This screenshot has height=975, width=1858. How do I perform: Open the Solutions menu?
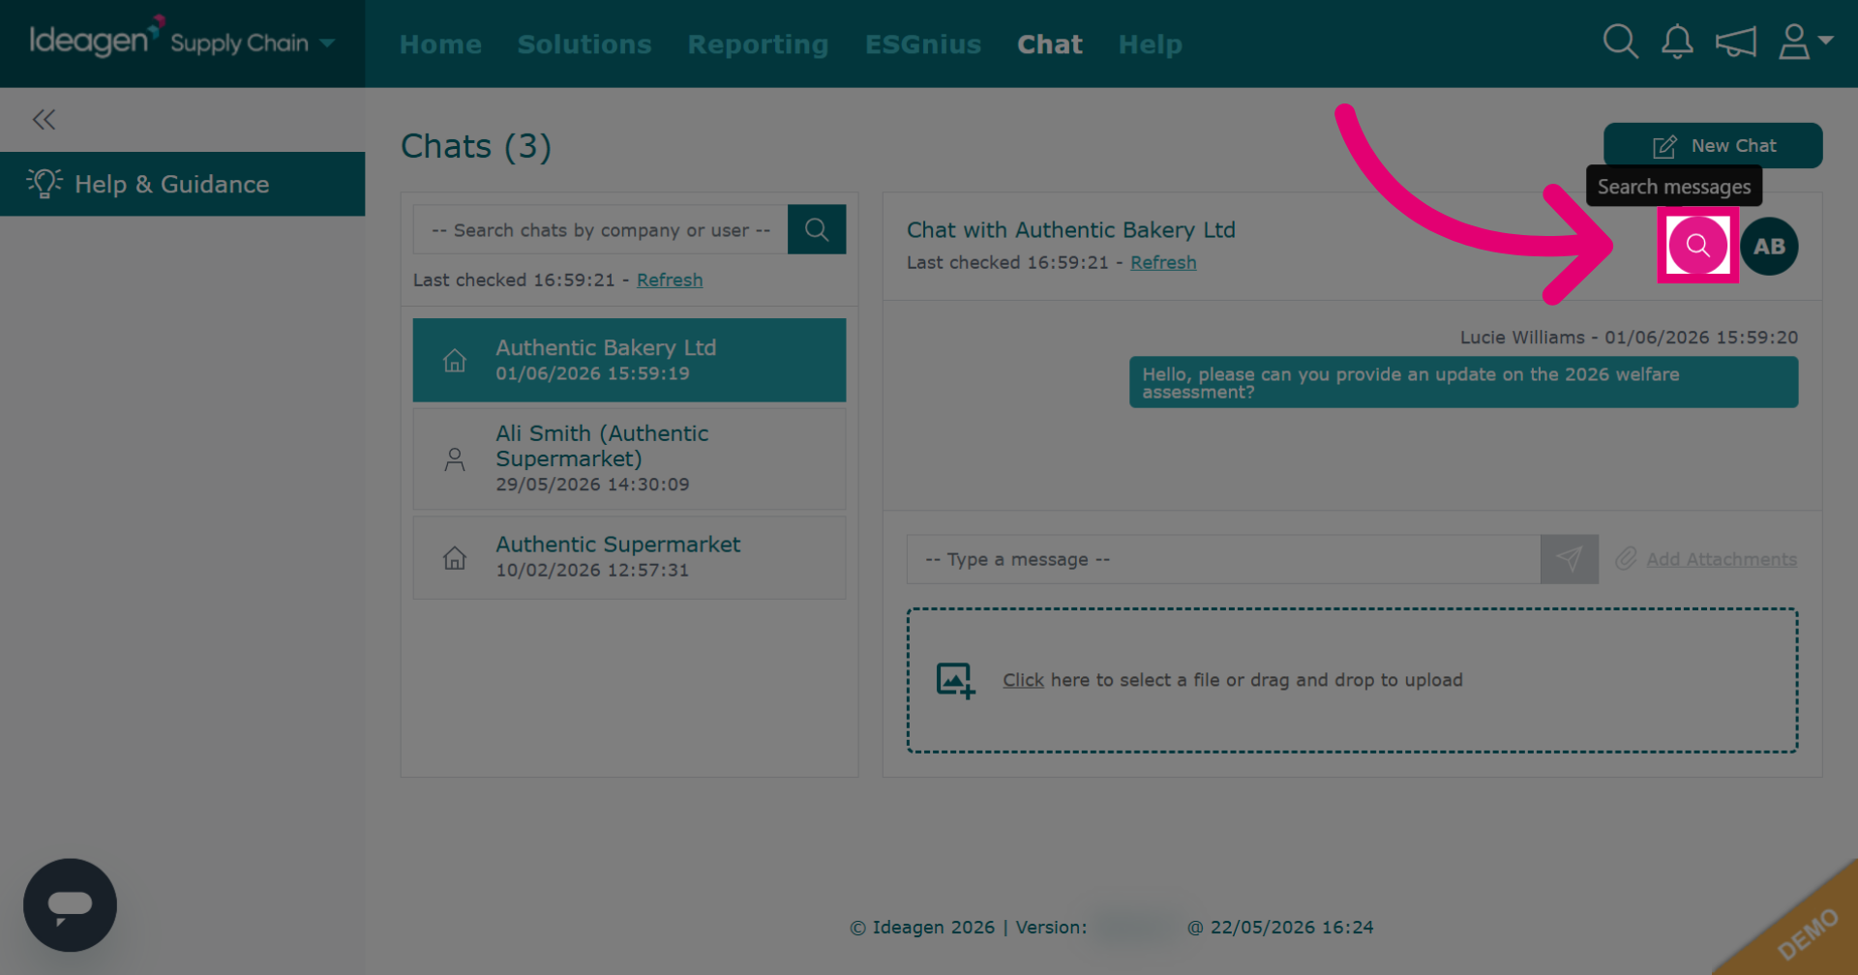click(x=584, y=44)
